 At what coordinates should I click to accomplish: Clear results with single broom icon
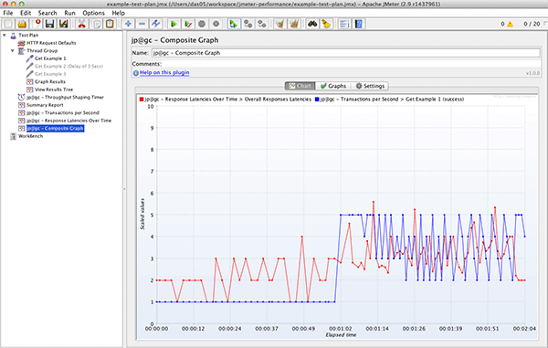pyautogui.click(x=279, y=24)
